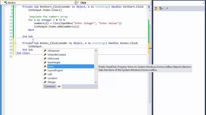Click the lightning bolt event icon
The height and width of the screenshot is (115, 206).
tap(78, 3)
